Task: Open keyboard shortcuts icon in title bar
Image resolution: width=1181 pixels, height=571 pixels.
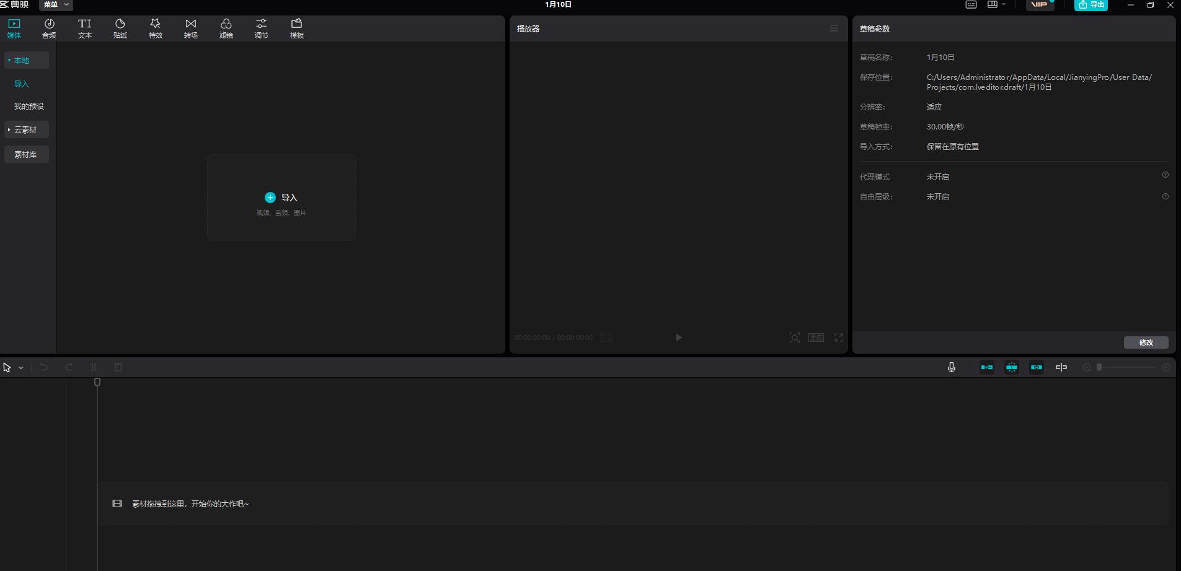Action: [971, 5]
